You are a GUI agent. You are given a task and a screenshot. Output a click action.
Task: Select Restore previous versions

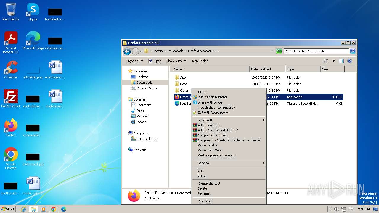point(229,155)
